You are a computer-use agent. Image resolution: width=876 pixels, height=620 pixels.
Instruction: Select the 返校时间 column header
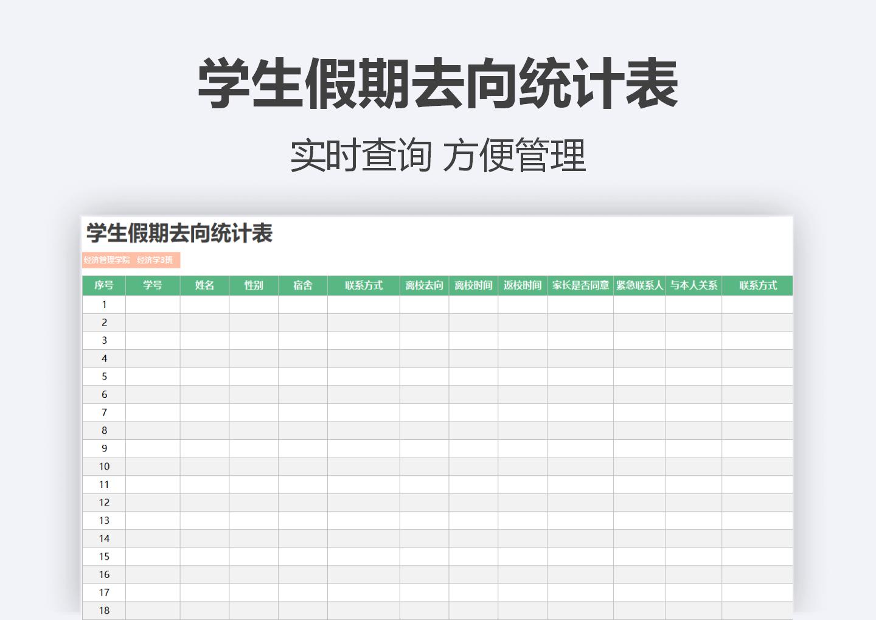[x=523, y=284]
